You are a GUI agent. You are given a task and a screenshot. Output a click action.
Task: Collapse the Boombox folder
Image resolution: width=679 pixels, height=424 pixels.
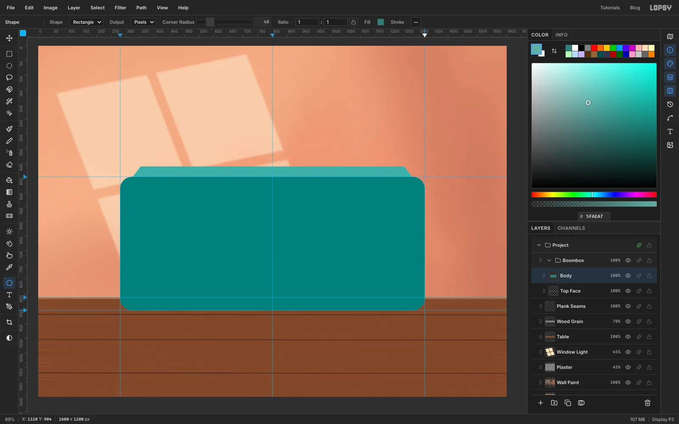(x=549, y=260)
